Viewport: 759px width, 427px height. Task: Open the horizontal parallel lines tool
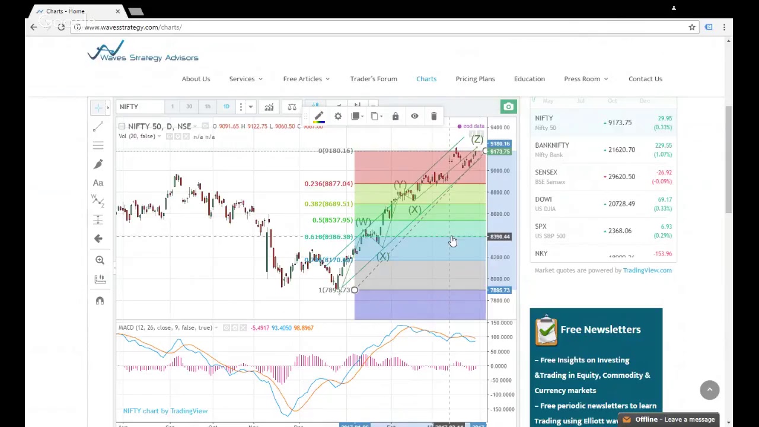(x=98, y=145)
